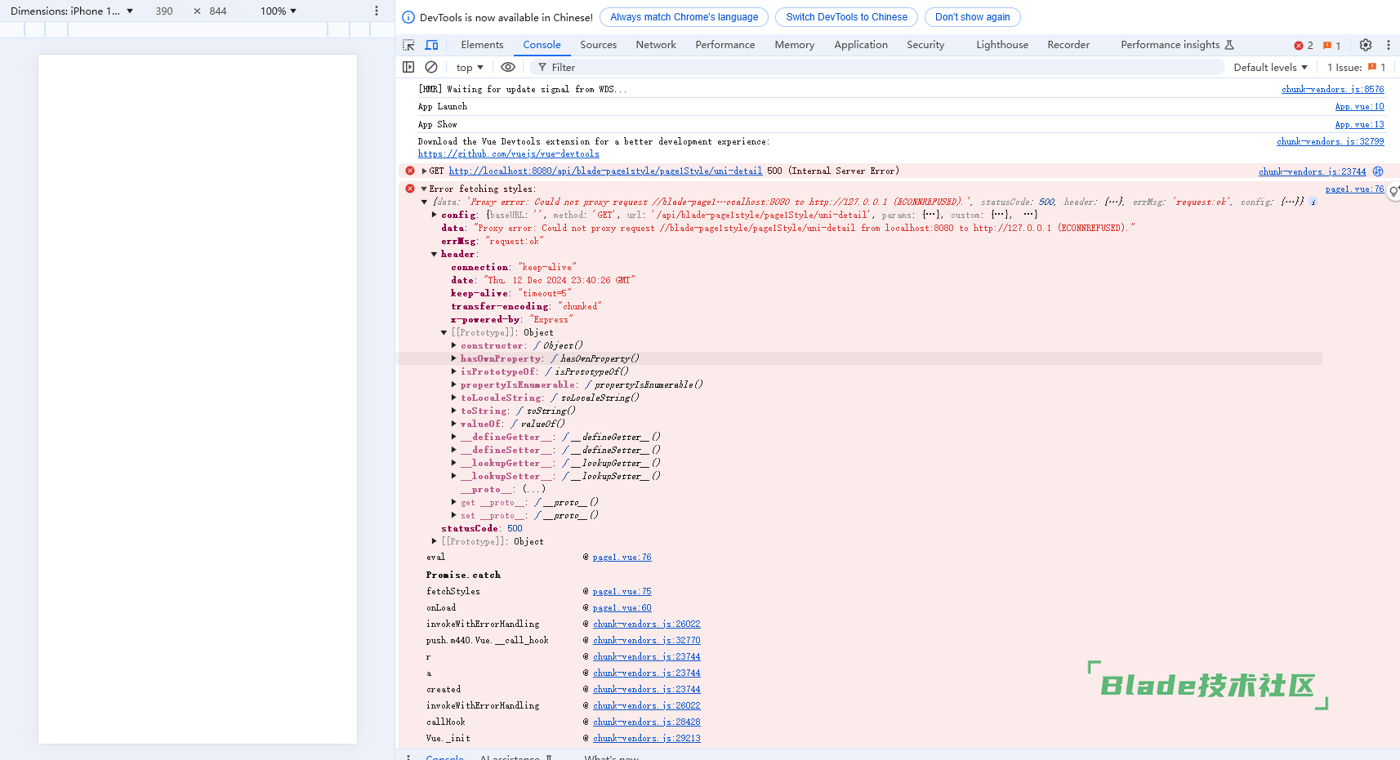The width and height of the screenshot is (1400, 760).
Task: Expand the toString function entry
Action: click(x=454, y=411)
